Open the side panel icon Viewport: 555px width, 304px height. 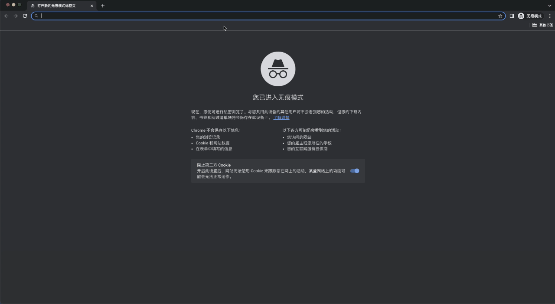click(512, 16)
